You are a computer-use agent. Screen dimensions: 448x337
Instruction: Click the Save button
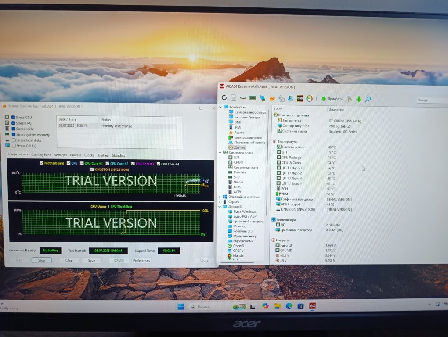click(91, 260)
